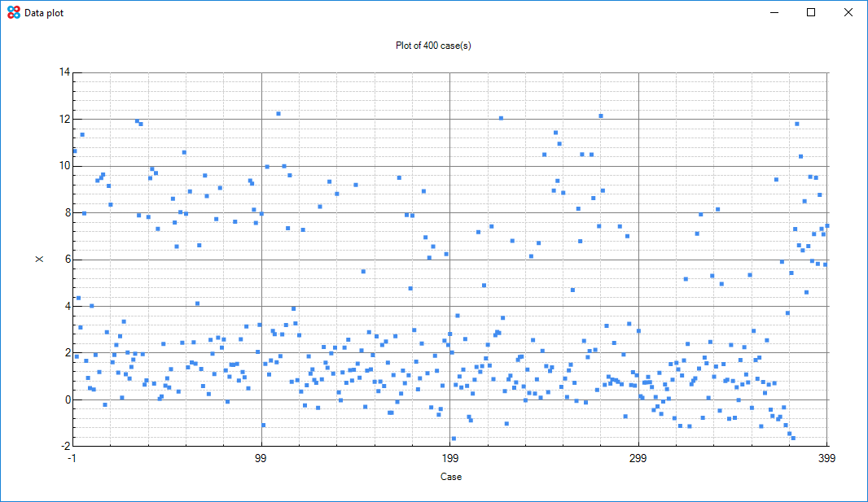This screenshot has width=868, height=502.
Task: Click the '99' tick label on the horizontal axis
Action: point(261,457)
